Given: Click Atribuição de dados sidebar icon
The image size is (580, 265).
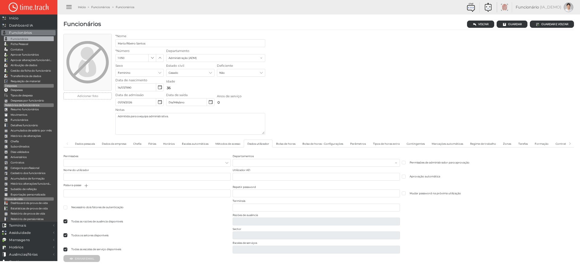Looking at the screenshot, I should pyautogui.click(x=6, y=65).
